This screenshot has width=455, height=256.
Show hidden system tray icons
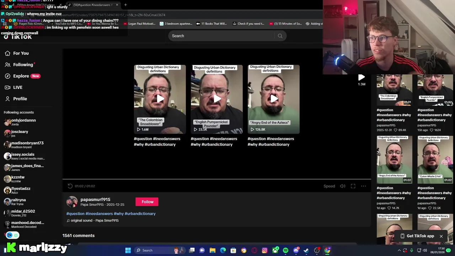point(399,250)
